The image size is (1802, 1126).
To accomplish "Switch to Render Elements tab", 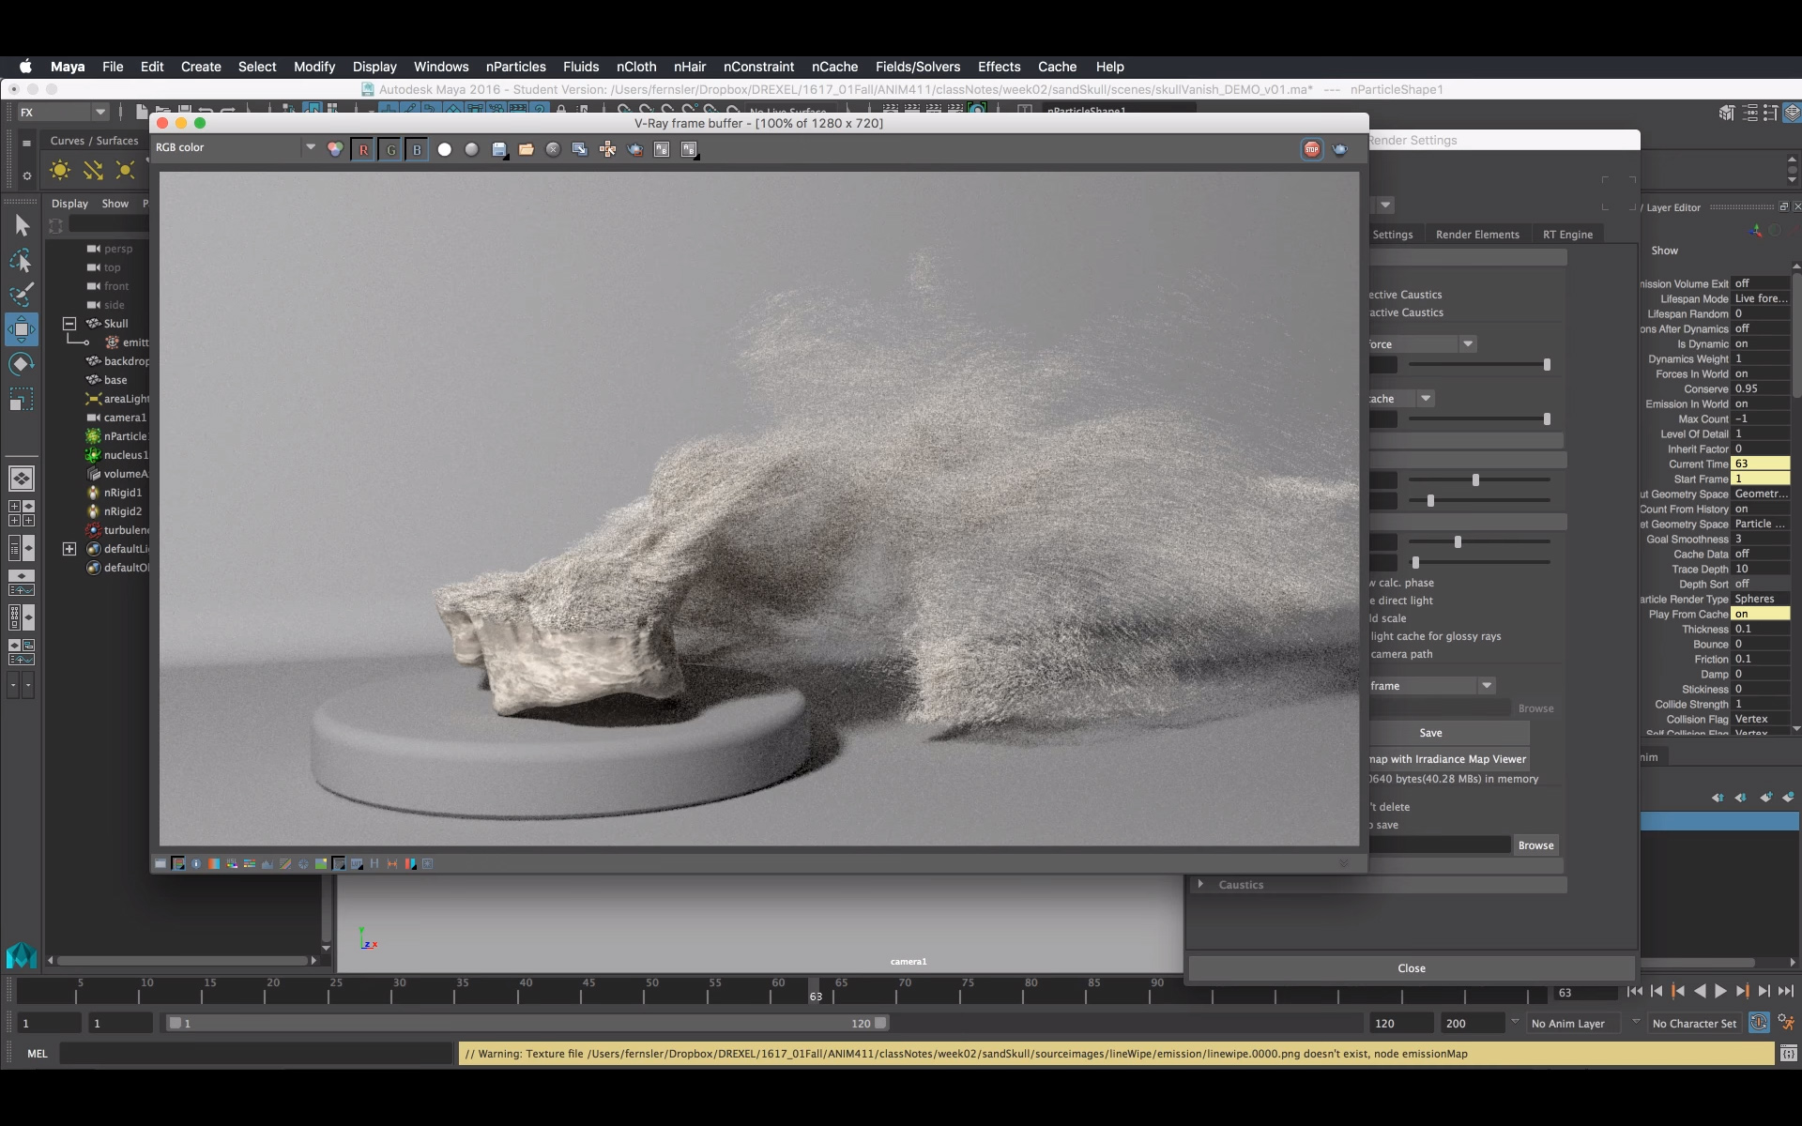I will point(1477,235).
